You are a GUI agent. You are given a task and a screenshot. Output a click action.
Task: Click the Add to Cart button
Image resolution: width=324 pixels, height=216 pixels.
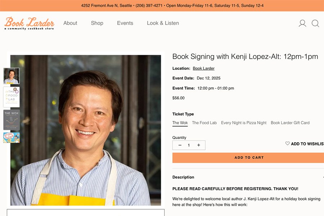pyautogui.click(x=248, y=158)
